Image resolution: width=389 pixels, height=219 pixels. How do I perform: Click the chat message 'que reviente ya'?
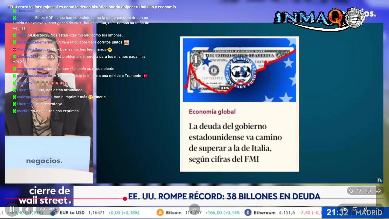pyautogui.click(x=49, y=104)
